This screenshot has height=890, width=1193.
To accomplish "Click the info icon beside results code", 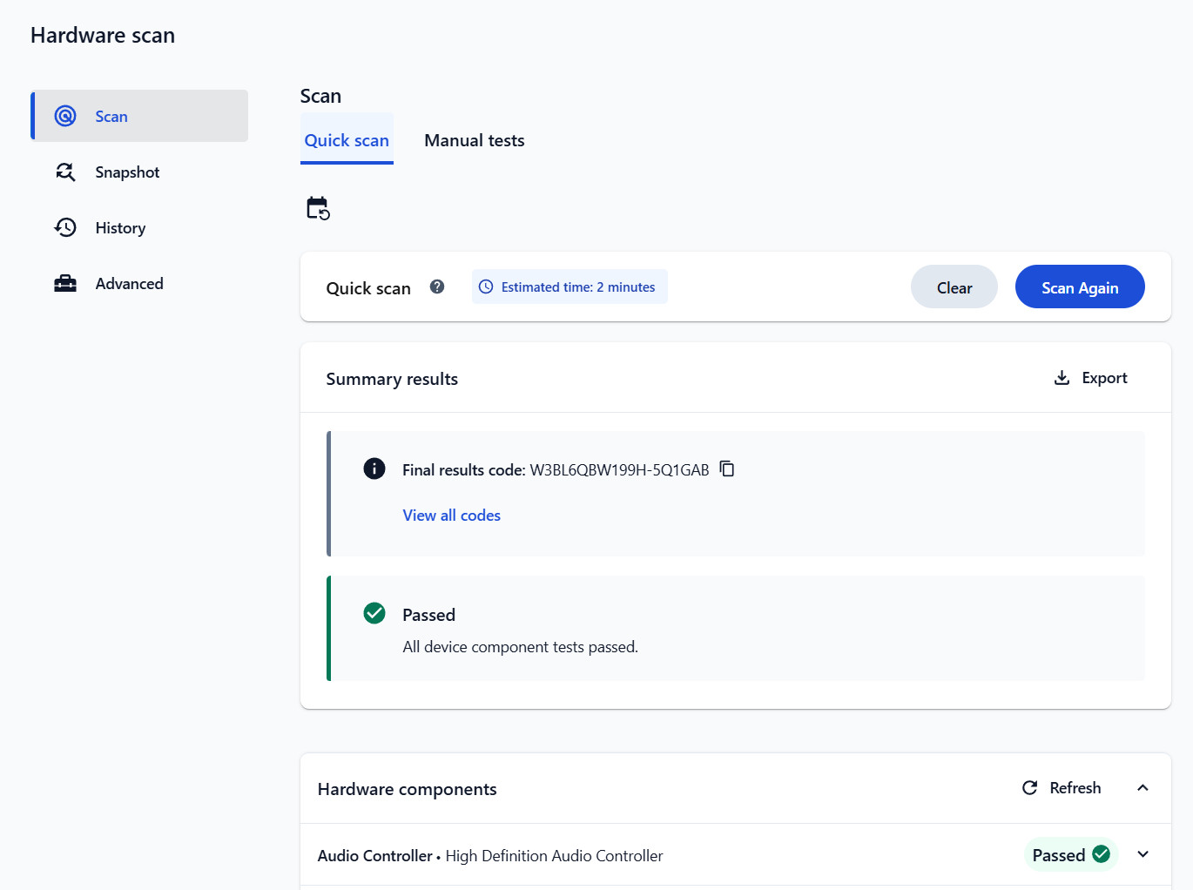I will tap(374, 469).
